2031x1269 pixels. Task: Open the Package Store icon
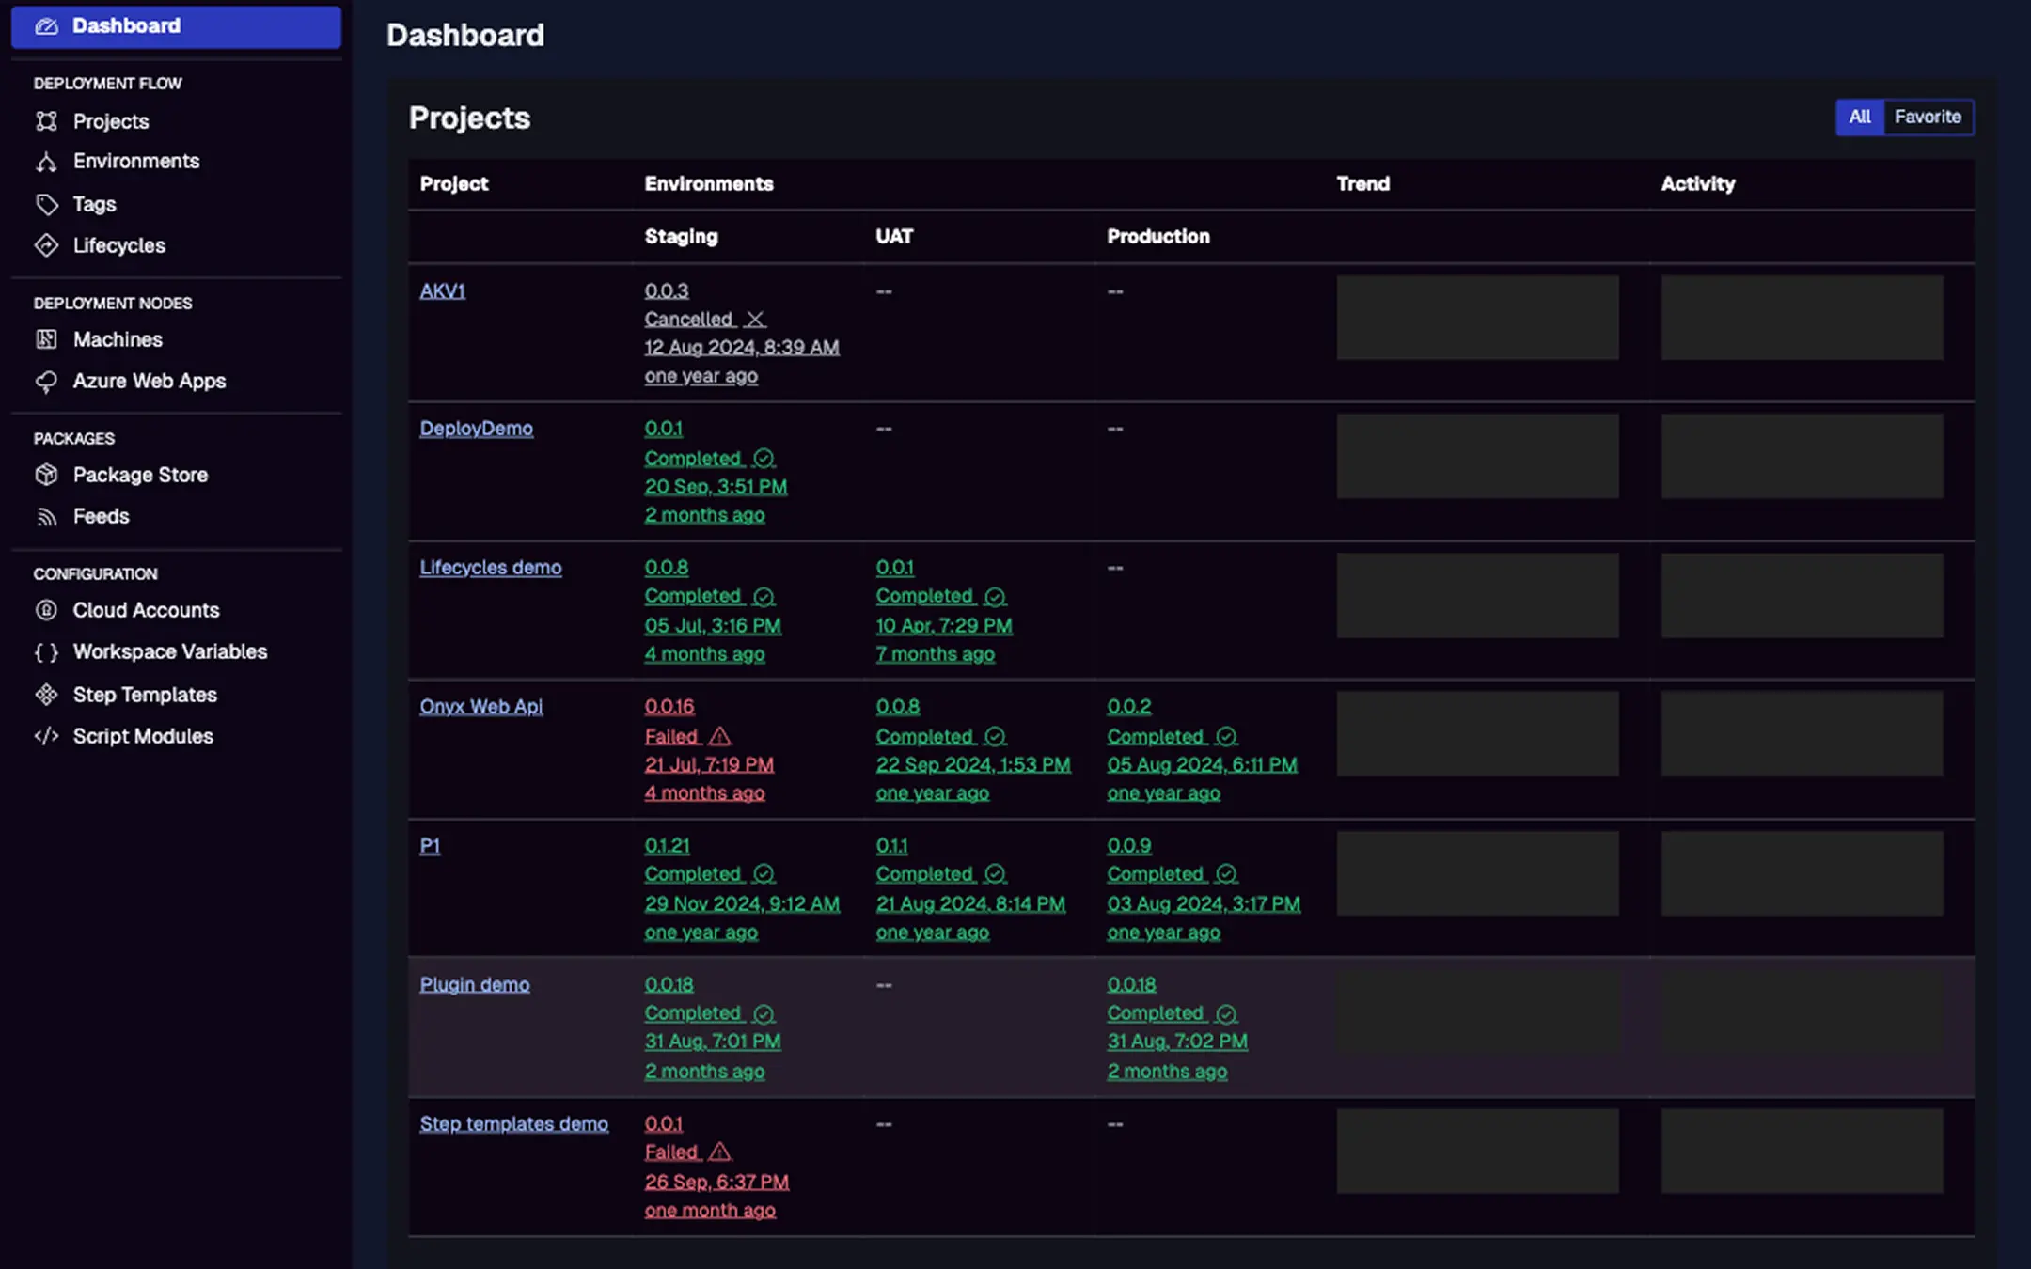pos(46,475)
